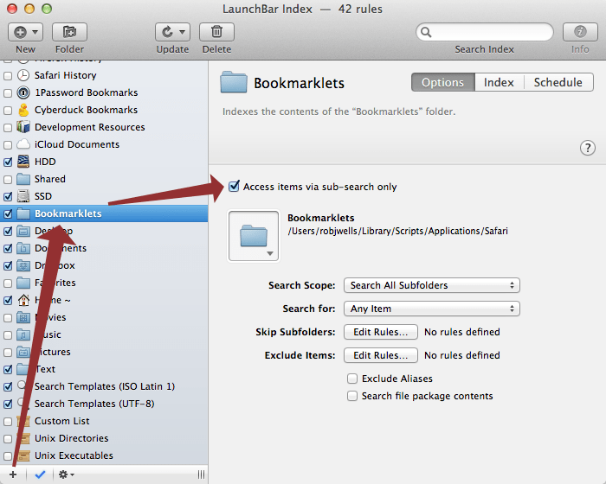Click the Folder toolbar button
The width and height of the screenshot is (606, 484).
click(69, 32)
